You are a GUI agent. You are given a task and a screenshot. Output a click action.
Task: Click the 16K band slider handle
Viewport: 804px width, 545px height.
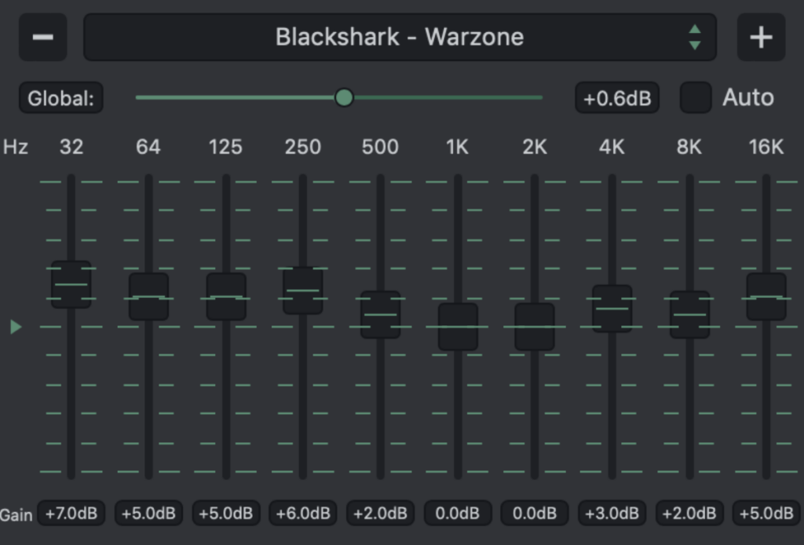pos(766,296)
